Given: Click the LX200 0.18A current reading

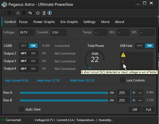Looking at the screenshot, I should [x=46, y=45].
